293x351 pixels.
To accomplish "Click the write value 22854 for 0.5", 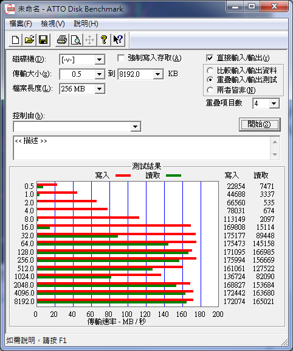I will click(236, 186).
